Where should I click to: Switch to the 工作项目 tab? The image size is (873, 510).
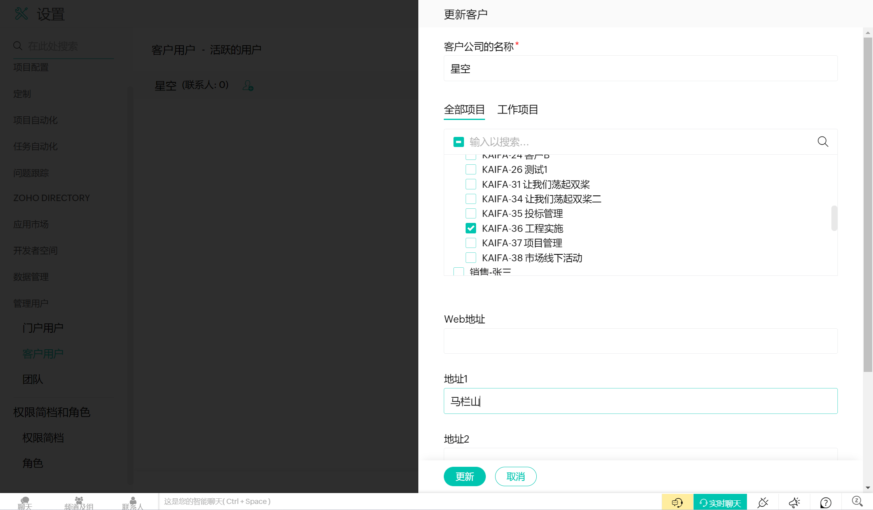click(517, 110)
